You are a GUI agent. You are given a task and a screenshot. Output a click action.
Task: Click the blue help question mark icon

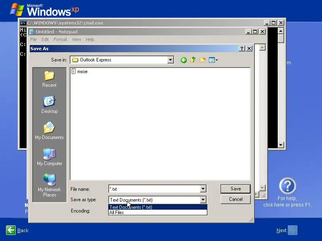[287, 186]
